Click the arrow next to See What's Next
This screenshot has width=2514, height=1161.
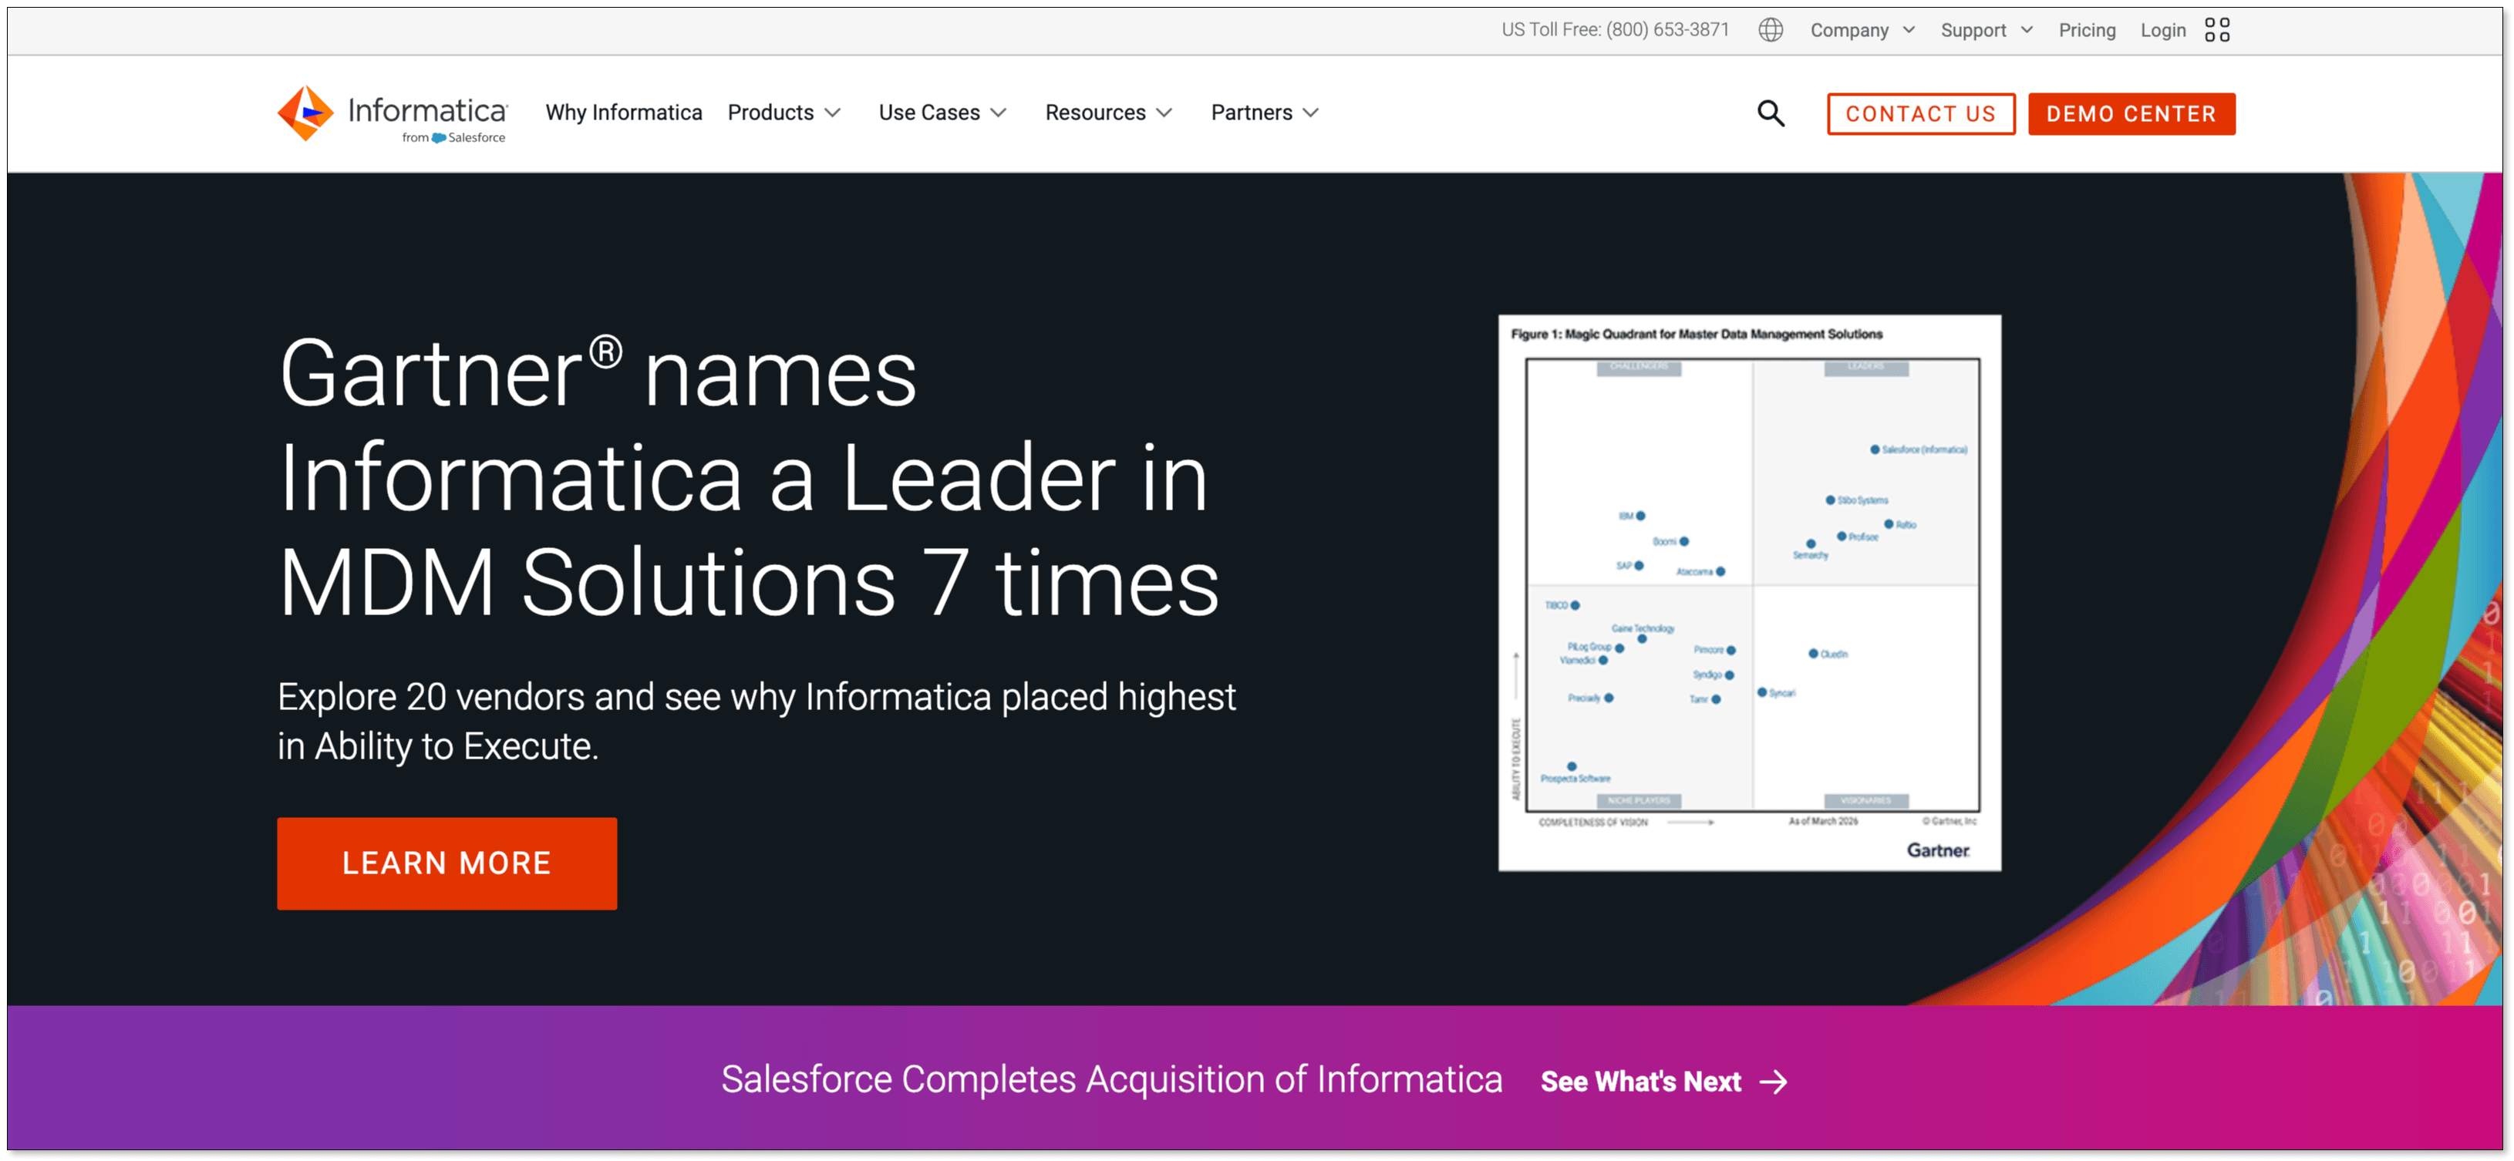(1774, 1081)
